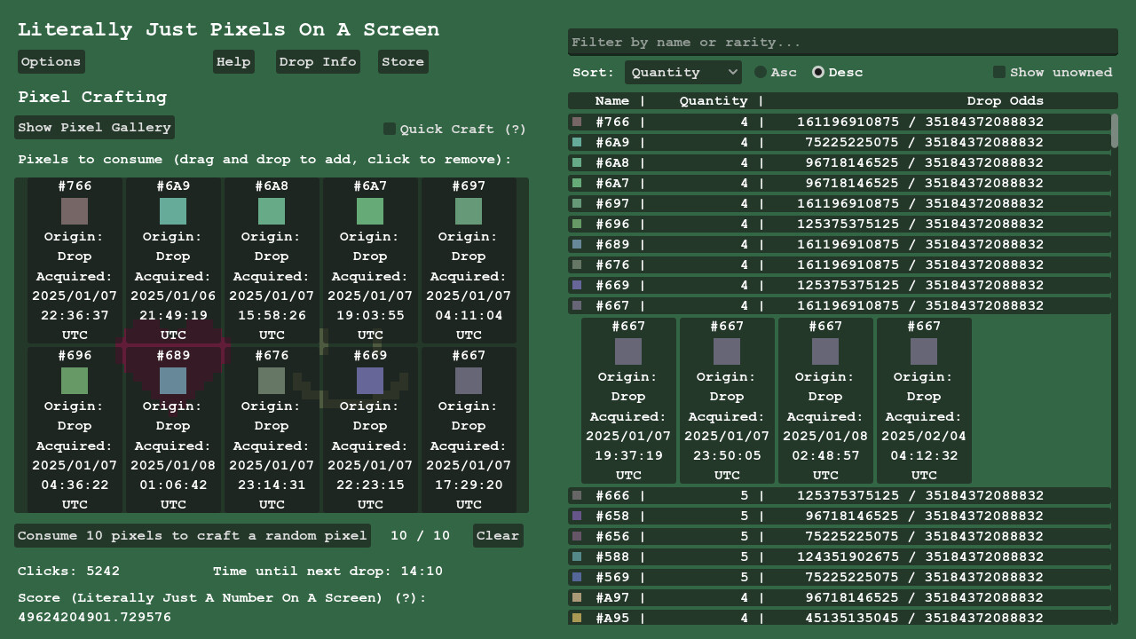Open the Quantity sort dropdown
The image size is (1136, 639).
682,72
